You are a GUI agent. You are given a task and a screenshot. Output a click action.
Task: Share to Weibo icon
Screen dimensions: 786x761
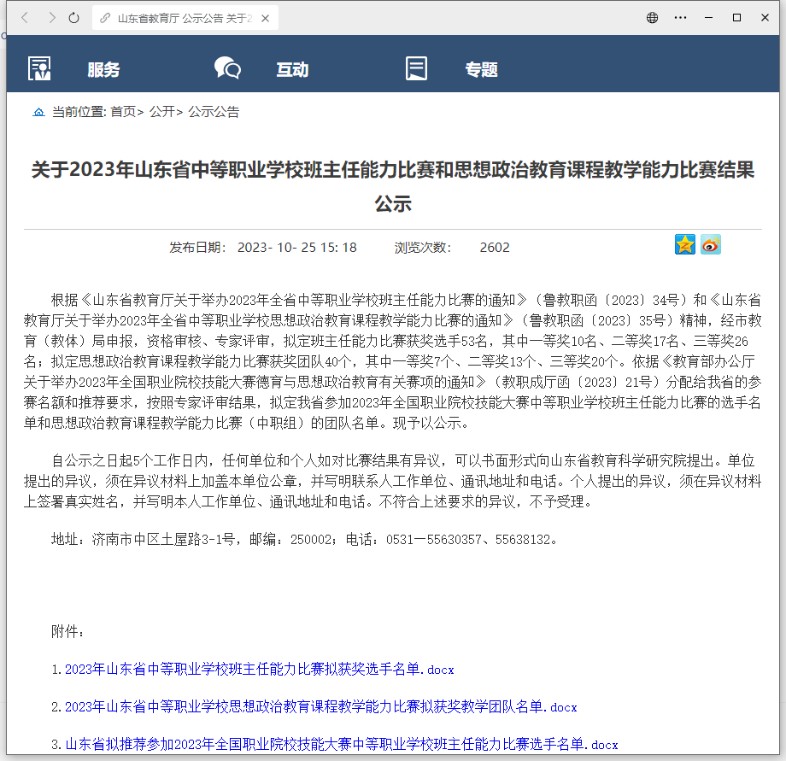pos(711,244)
